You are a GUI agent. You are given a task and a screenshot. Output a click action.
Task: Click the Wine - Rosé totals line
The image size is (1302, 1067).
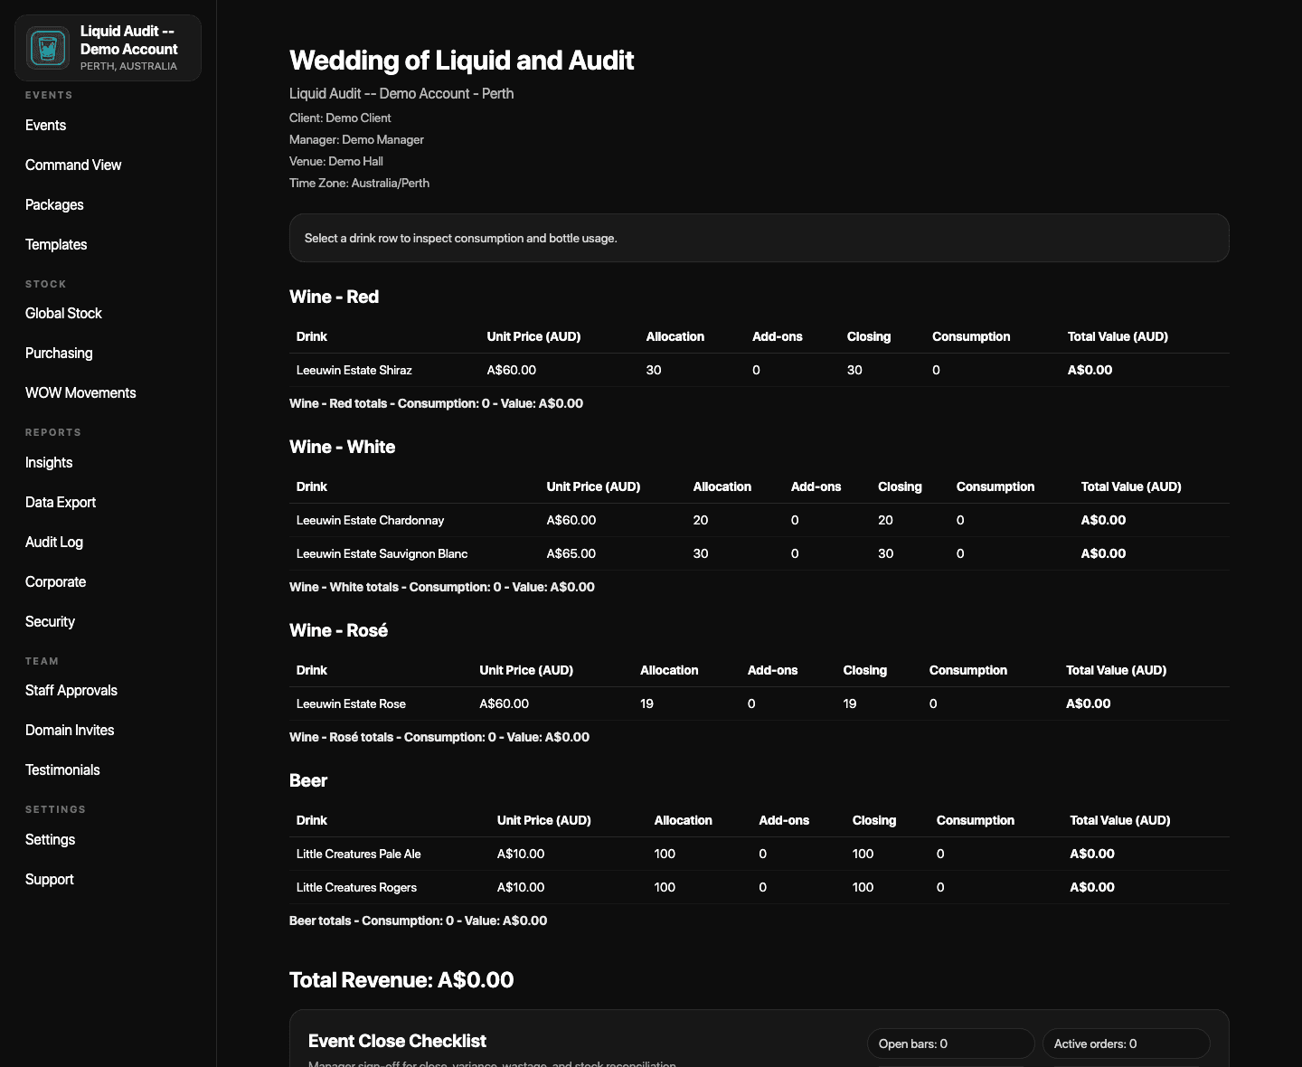coord(439,737)
